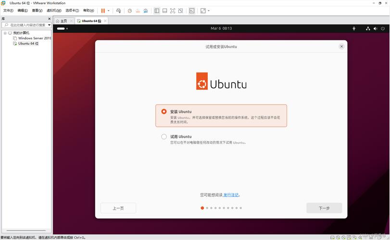
Task: Open the 虚拟机(M) menu
Action: pyautogui.click(x=54, y=11)
